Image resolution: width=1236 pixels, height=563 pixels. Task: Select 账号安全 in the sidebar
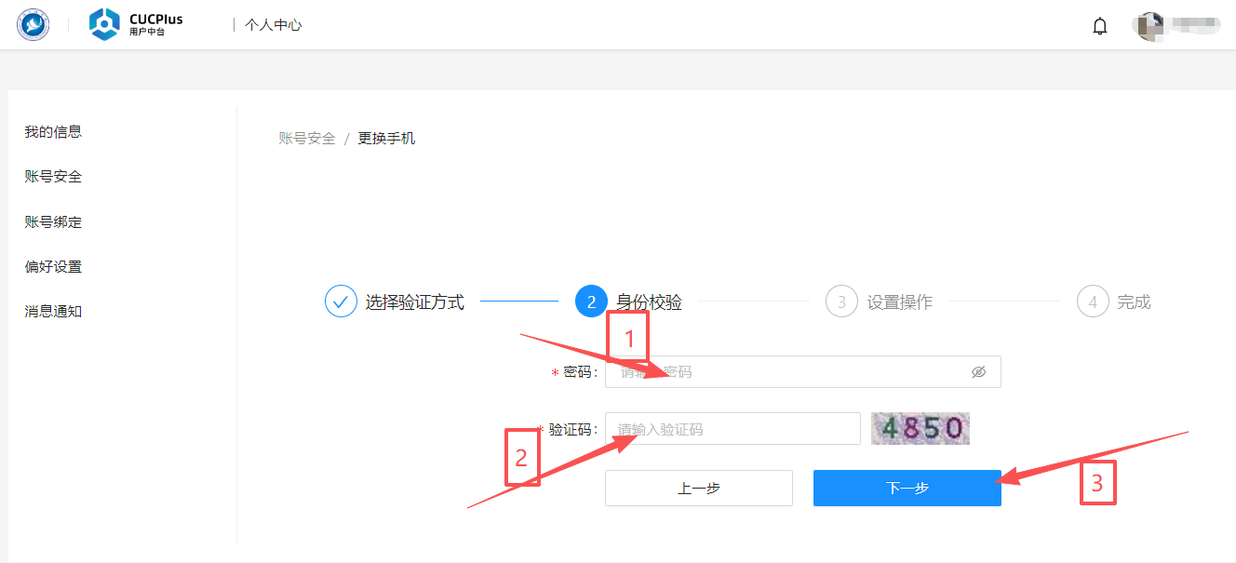click(x=53, y=177)
